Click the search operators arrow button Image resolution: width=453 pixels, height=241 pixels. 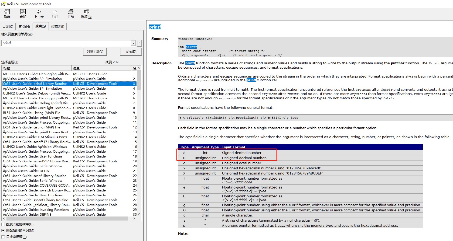(x=139, y=43)
